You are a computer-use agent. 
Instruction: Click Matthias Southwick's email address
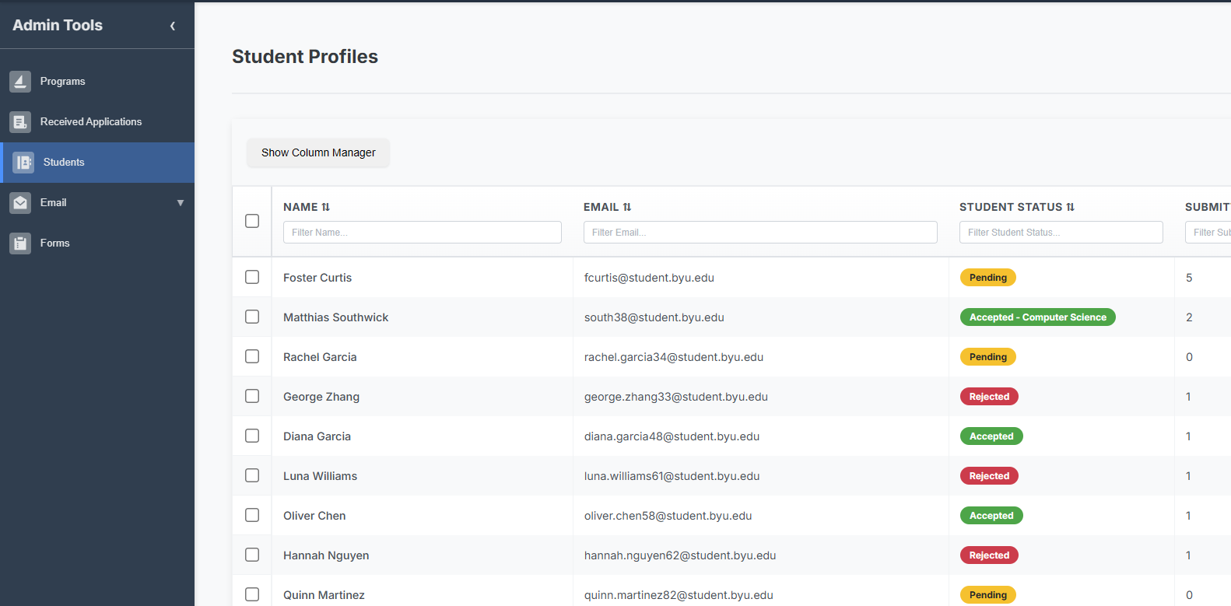[654, 317]
